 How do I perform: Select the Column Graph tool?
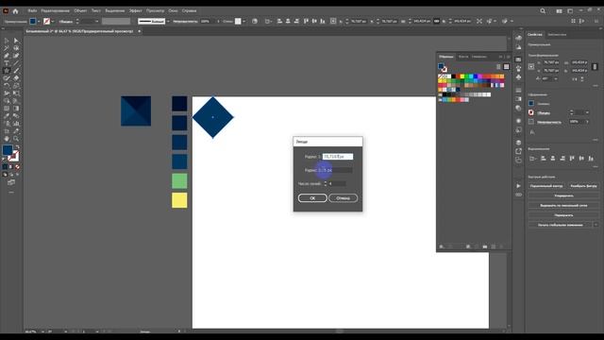(16, 124)
